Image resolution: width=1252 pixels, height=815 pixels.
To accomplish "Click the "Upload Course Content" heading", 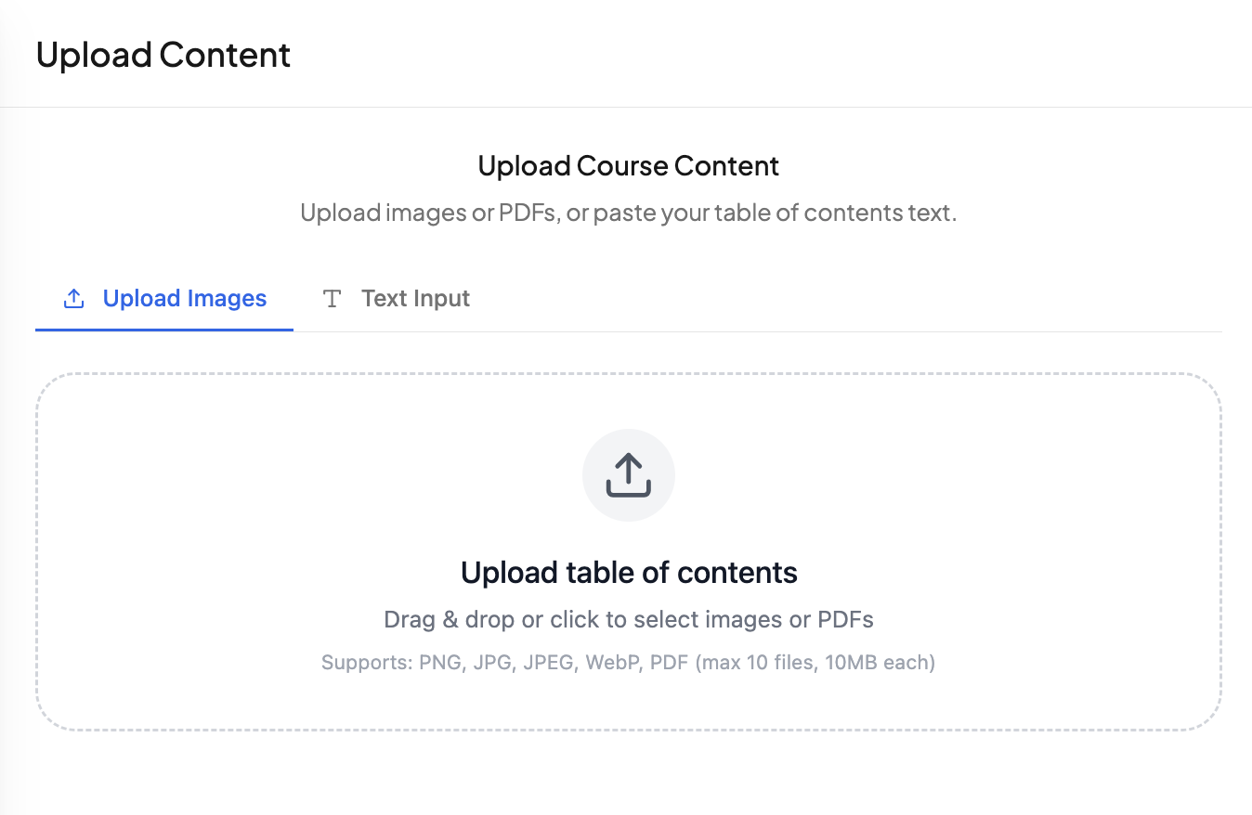I will coord(629,166).
